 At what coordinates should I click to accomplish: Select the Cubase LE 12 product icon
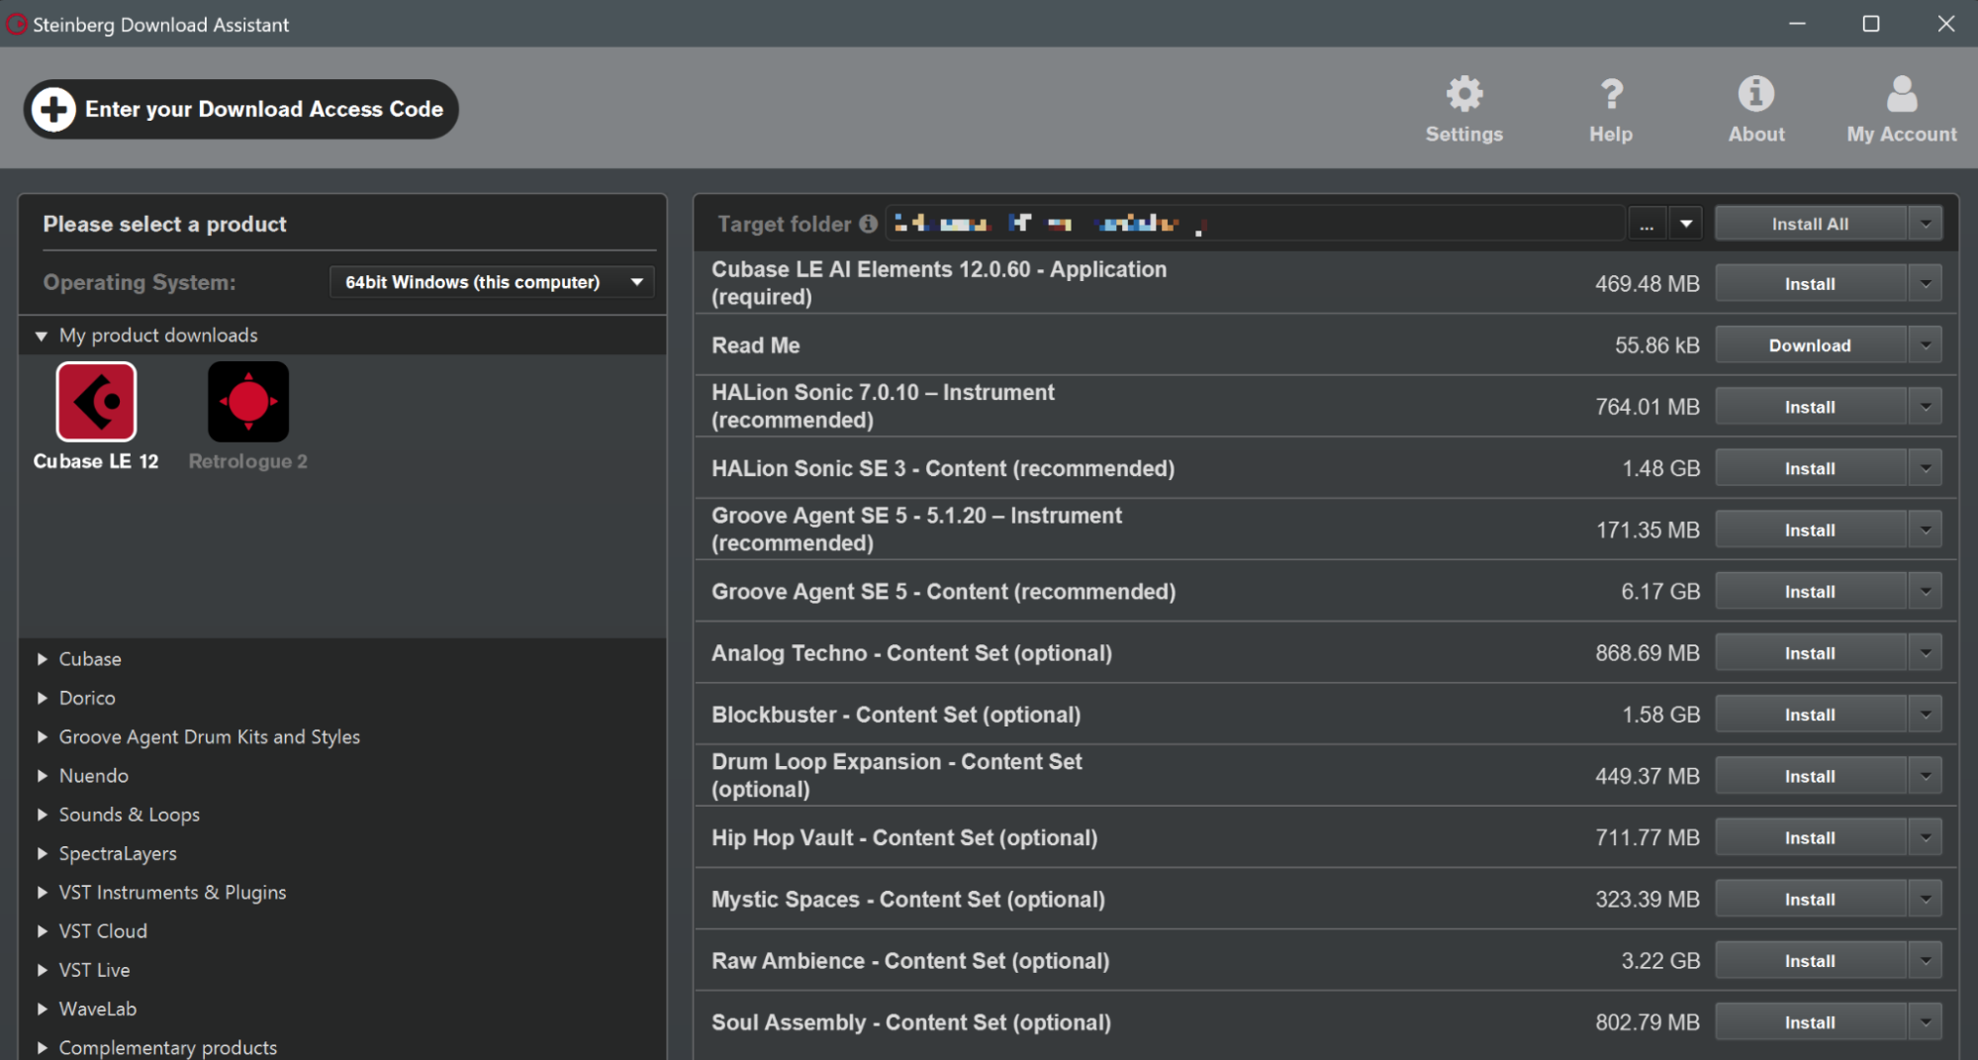click(96, 402)
